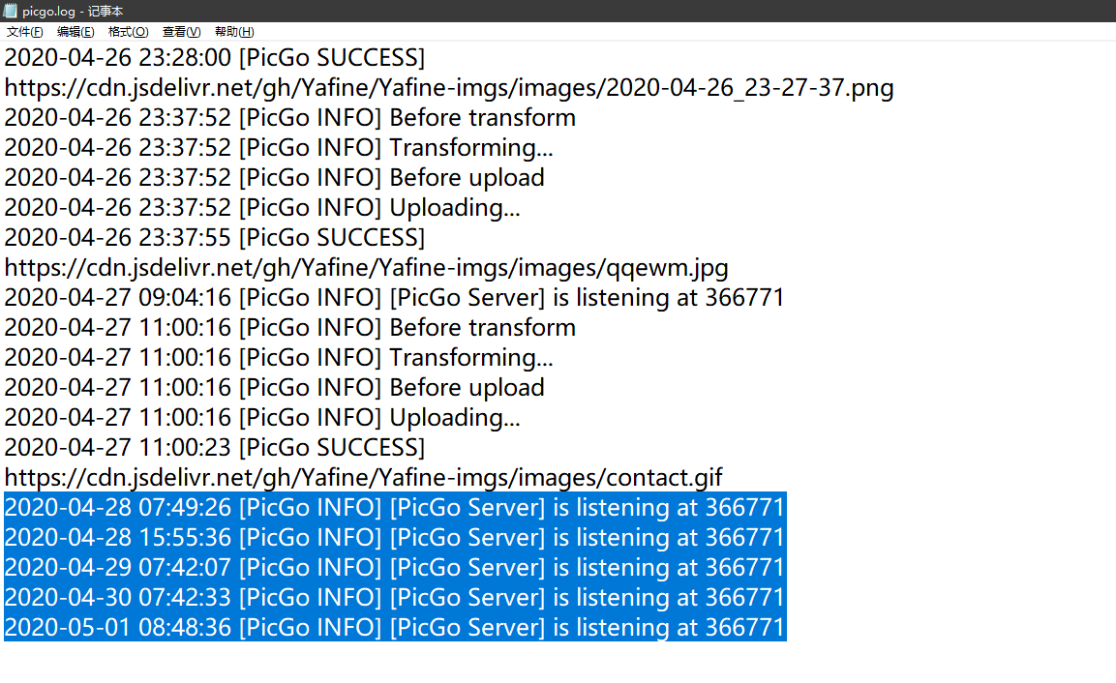Click the picgo.log window title text
The height and width of the screenshot is (684, 1116).
click(73, 11)
